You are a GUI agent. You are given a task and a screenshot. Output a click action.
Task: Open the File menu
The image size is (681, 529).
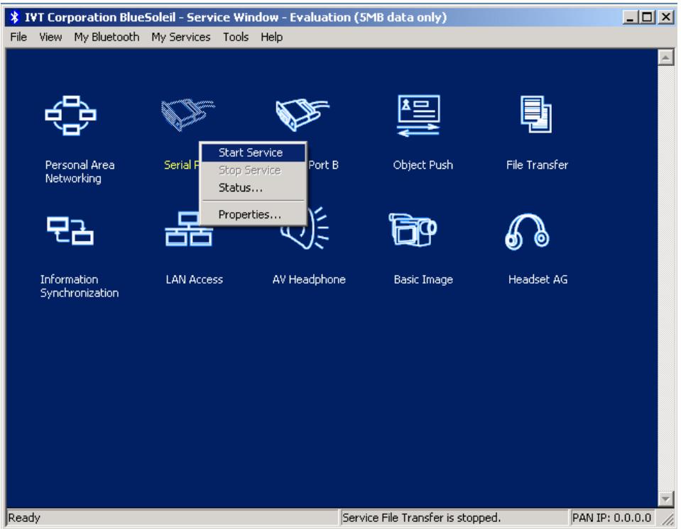18,38
